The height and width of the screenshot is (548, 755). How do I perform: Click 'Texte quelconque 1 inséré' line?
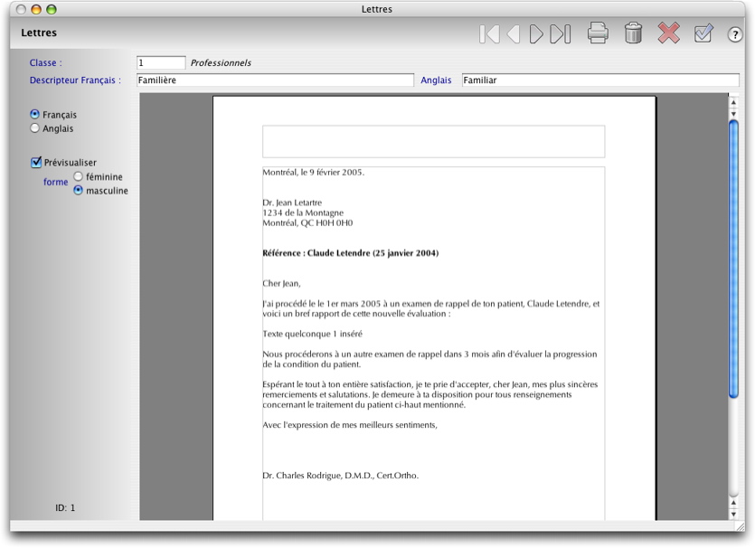point(313,335)
